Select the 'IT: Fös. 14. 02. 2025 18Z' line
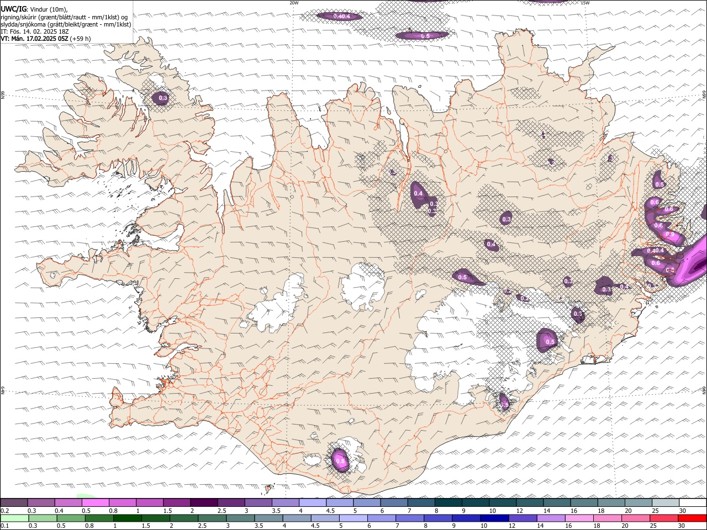 click(x=34, y=31)
